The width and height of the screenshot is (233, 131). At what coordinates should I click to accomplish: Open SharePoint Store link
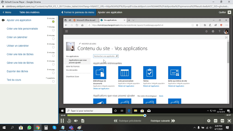[73, 77]
